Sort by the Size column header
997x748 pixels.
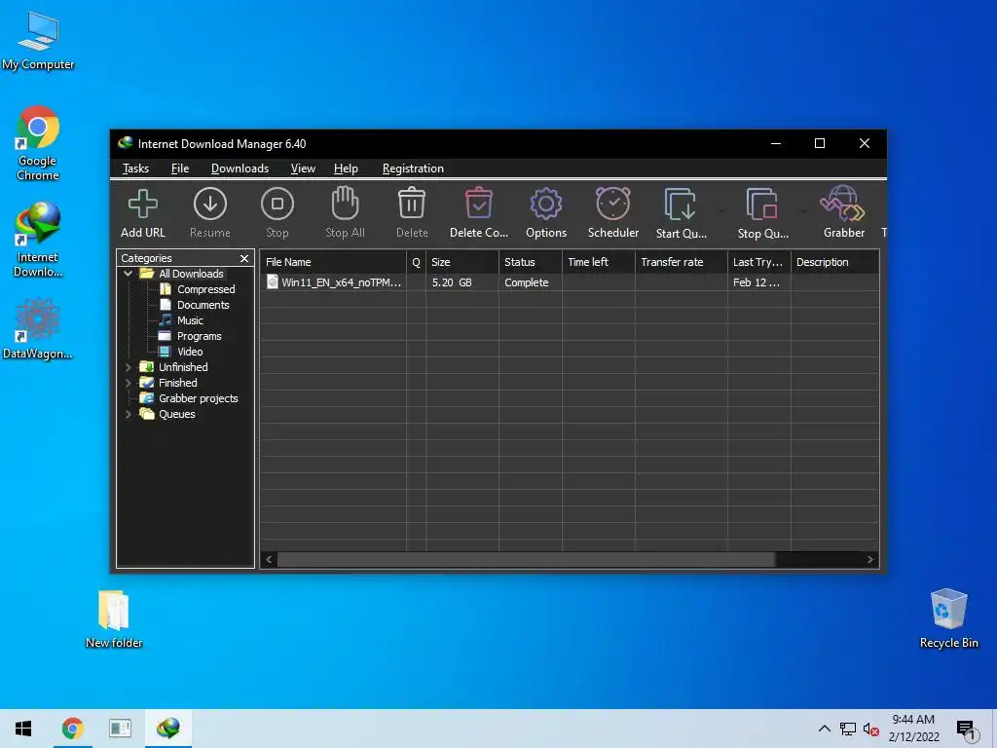462,262
